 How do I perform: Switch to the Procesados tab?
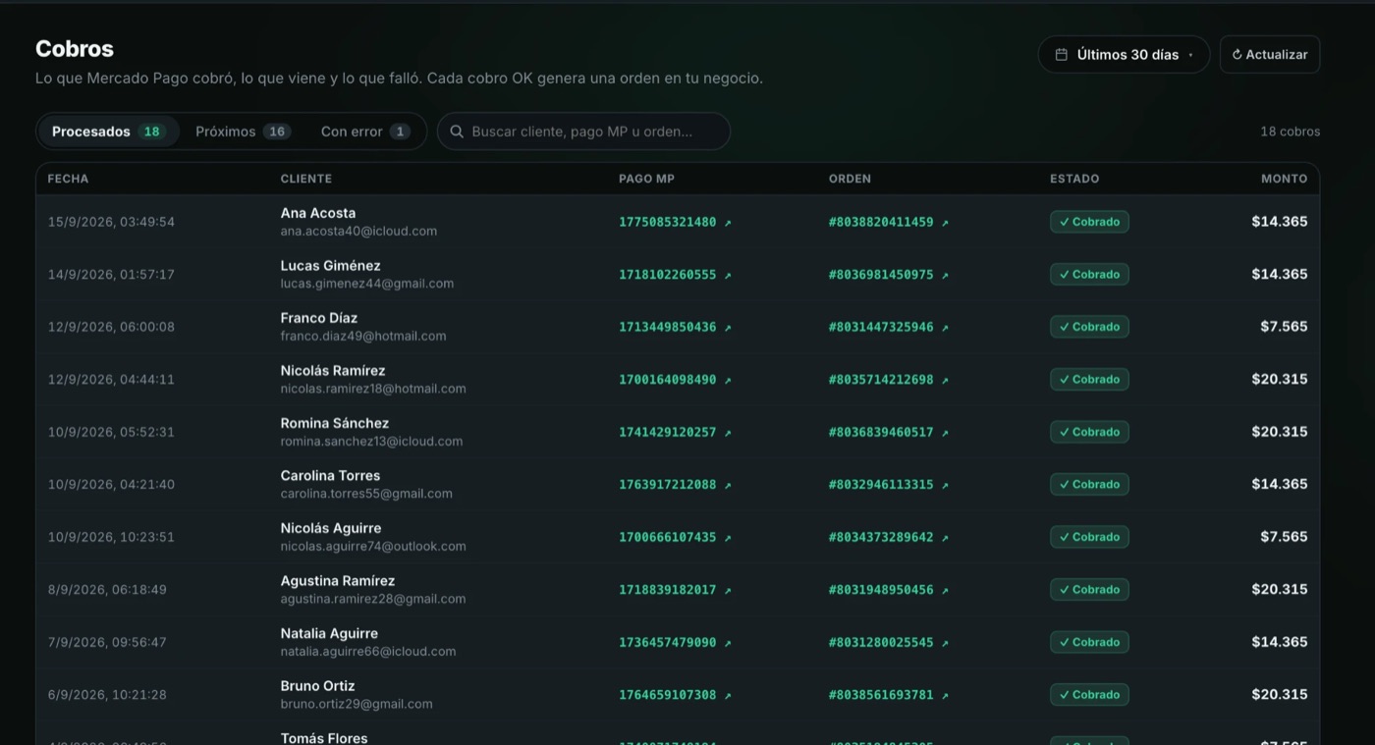pos(108,132)
